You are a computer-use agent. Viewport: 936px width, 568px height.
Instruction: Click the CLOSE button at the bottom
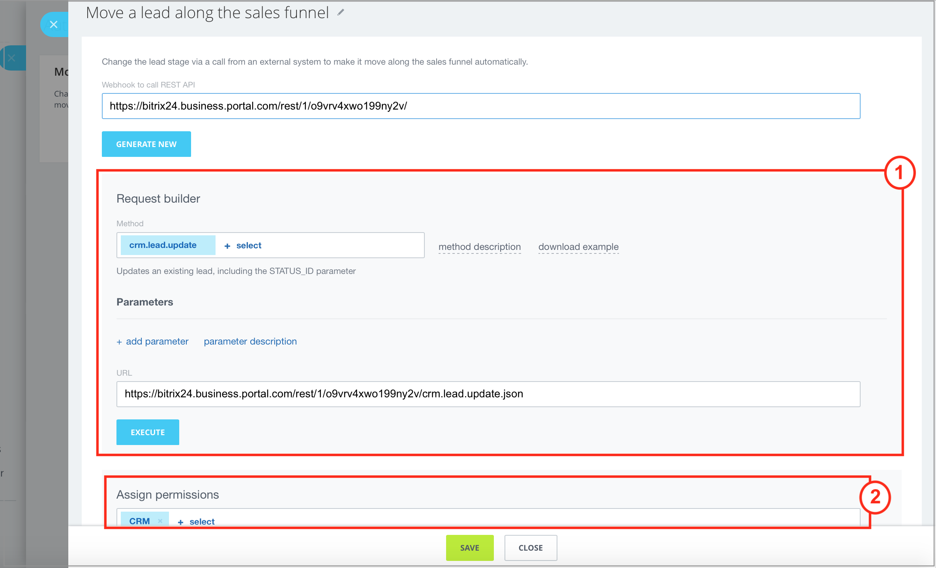click(530, 548)
